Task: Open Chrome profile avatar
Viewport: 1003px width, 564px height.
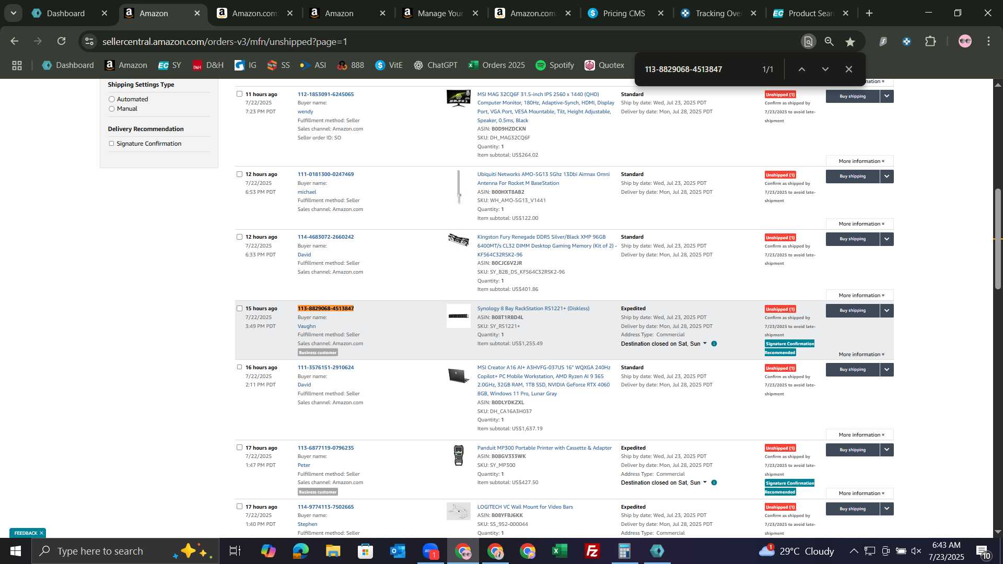Action: click(x=965, y=41)
